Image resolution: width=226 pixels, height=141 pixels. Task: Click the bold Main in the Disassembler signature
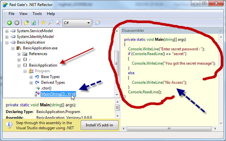(x=159, y=39)
